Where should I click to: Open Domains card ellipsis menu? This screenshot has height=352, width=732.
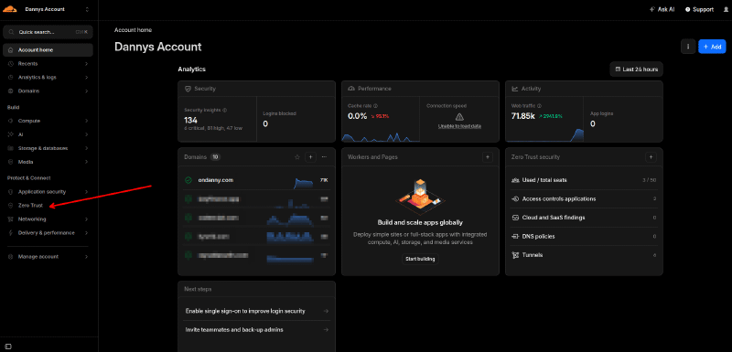[x=325, y=157]
